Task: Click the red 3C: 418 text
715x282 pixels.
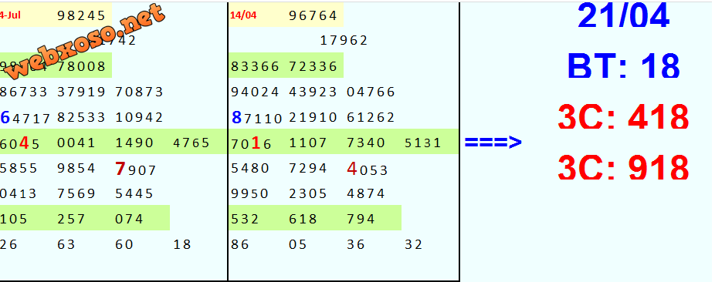Action: coord(623,117)
